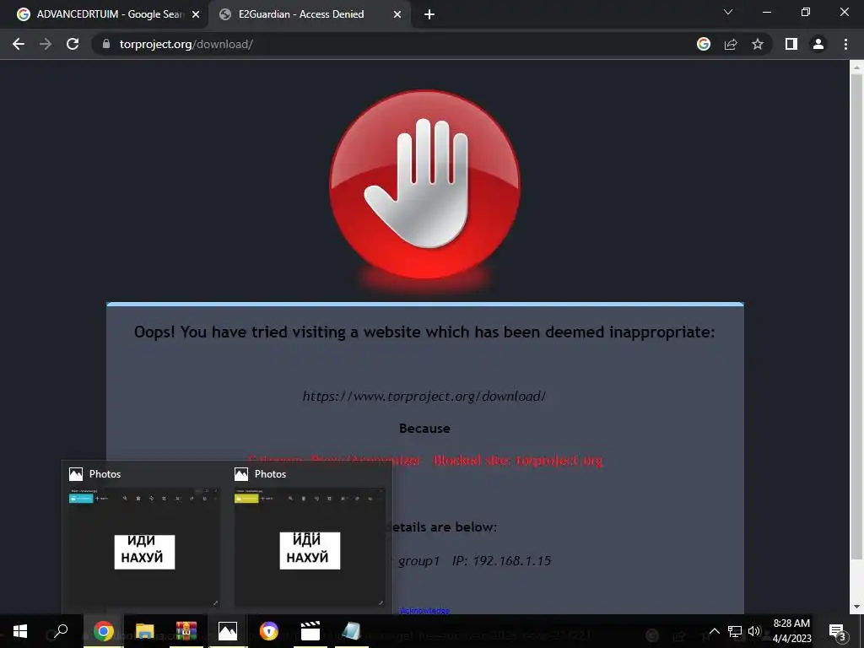The width and height of the screenshot is (864, 648).
Task: Open Chrome's three-dot menu
Action: tap(845, 44)
